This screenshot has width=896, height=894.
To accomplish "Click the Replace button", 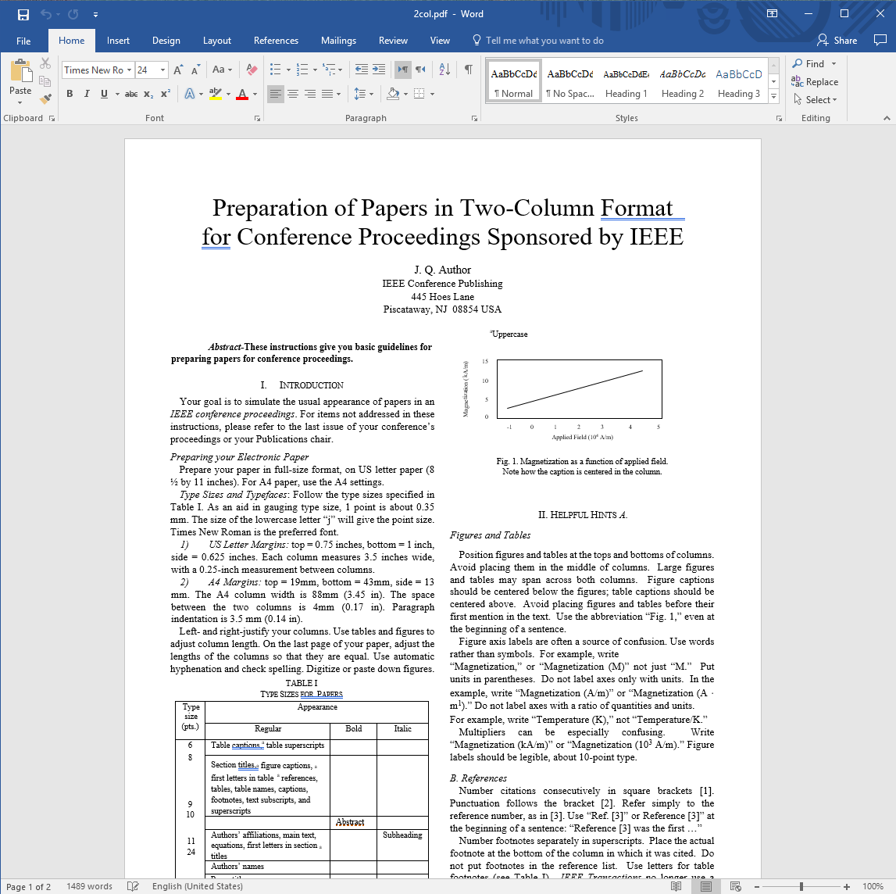I will (815, 82).
